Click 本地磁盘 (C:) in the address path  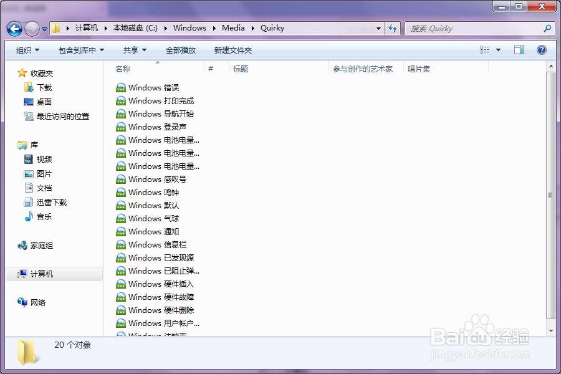[135, 28]
